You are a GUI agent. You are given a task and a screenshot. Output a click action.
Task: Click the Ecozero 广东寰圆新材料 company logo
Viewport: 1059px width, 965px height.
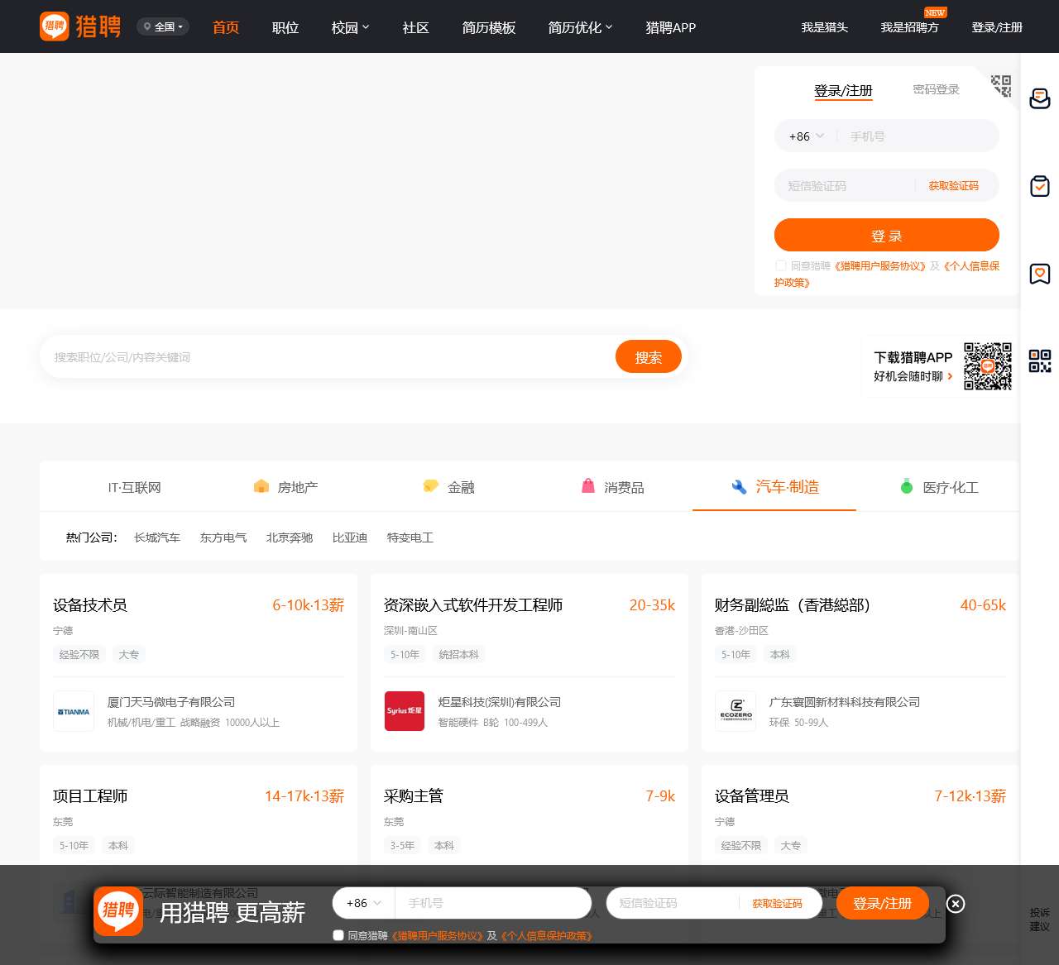tap(736, 711)
